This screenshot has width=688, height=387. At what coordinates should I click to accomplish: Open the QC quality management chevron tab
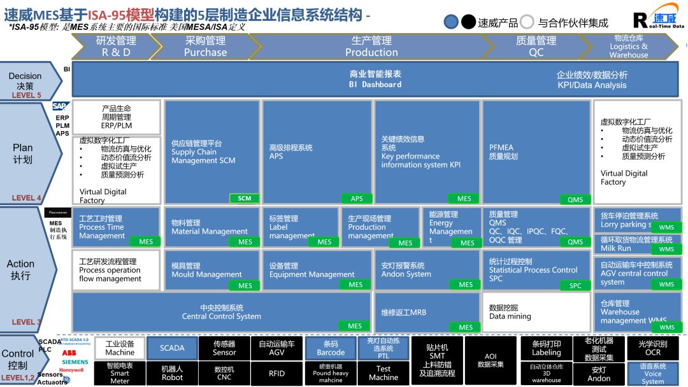(x=535, y=46)
